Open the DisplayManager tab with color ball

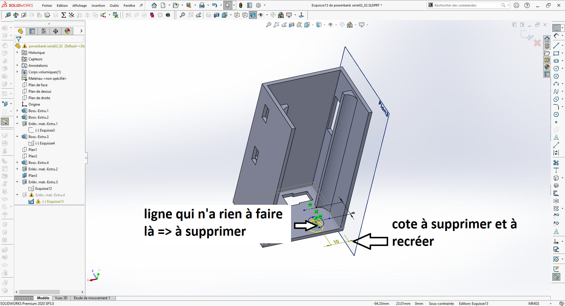(67, 31)
